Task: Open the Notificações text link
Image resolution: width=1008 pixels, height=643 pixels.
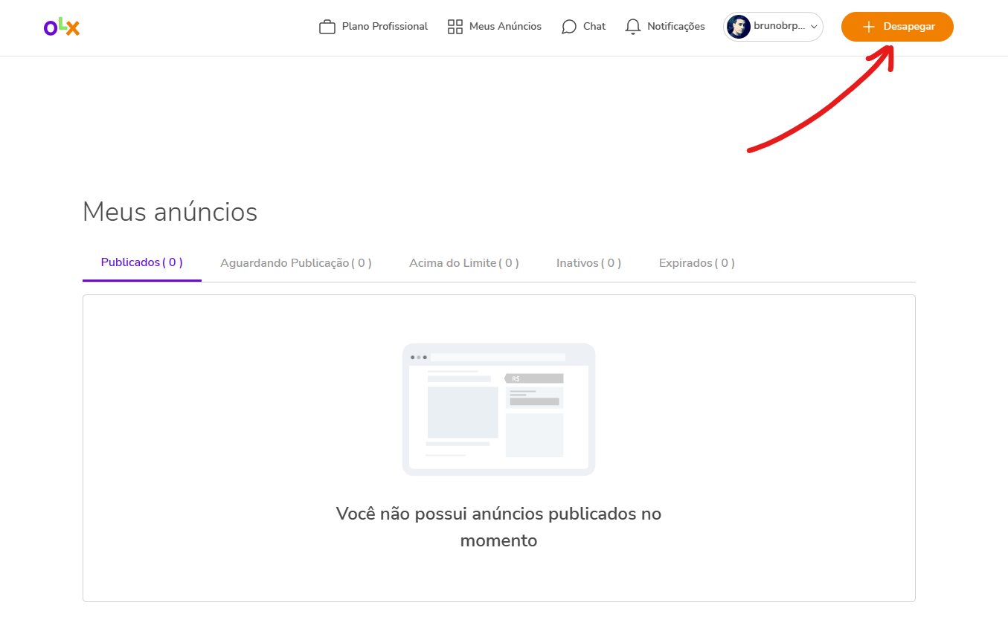Action: 676,27
